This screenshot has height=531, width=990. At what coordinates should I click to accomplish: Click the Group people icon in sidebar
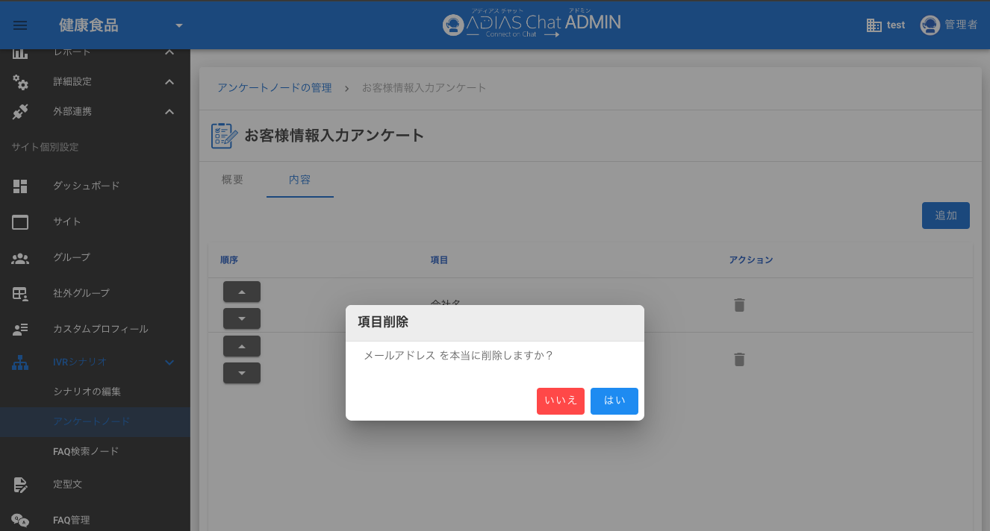pyautogui.click(x=20, y=258)
